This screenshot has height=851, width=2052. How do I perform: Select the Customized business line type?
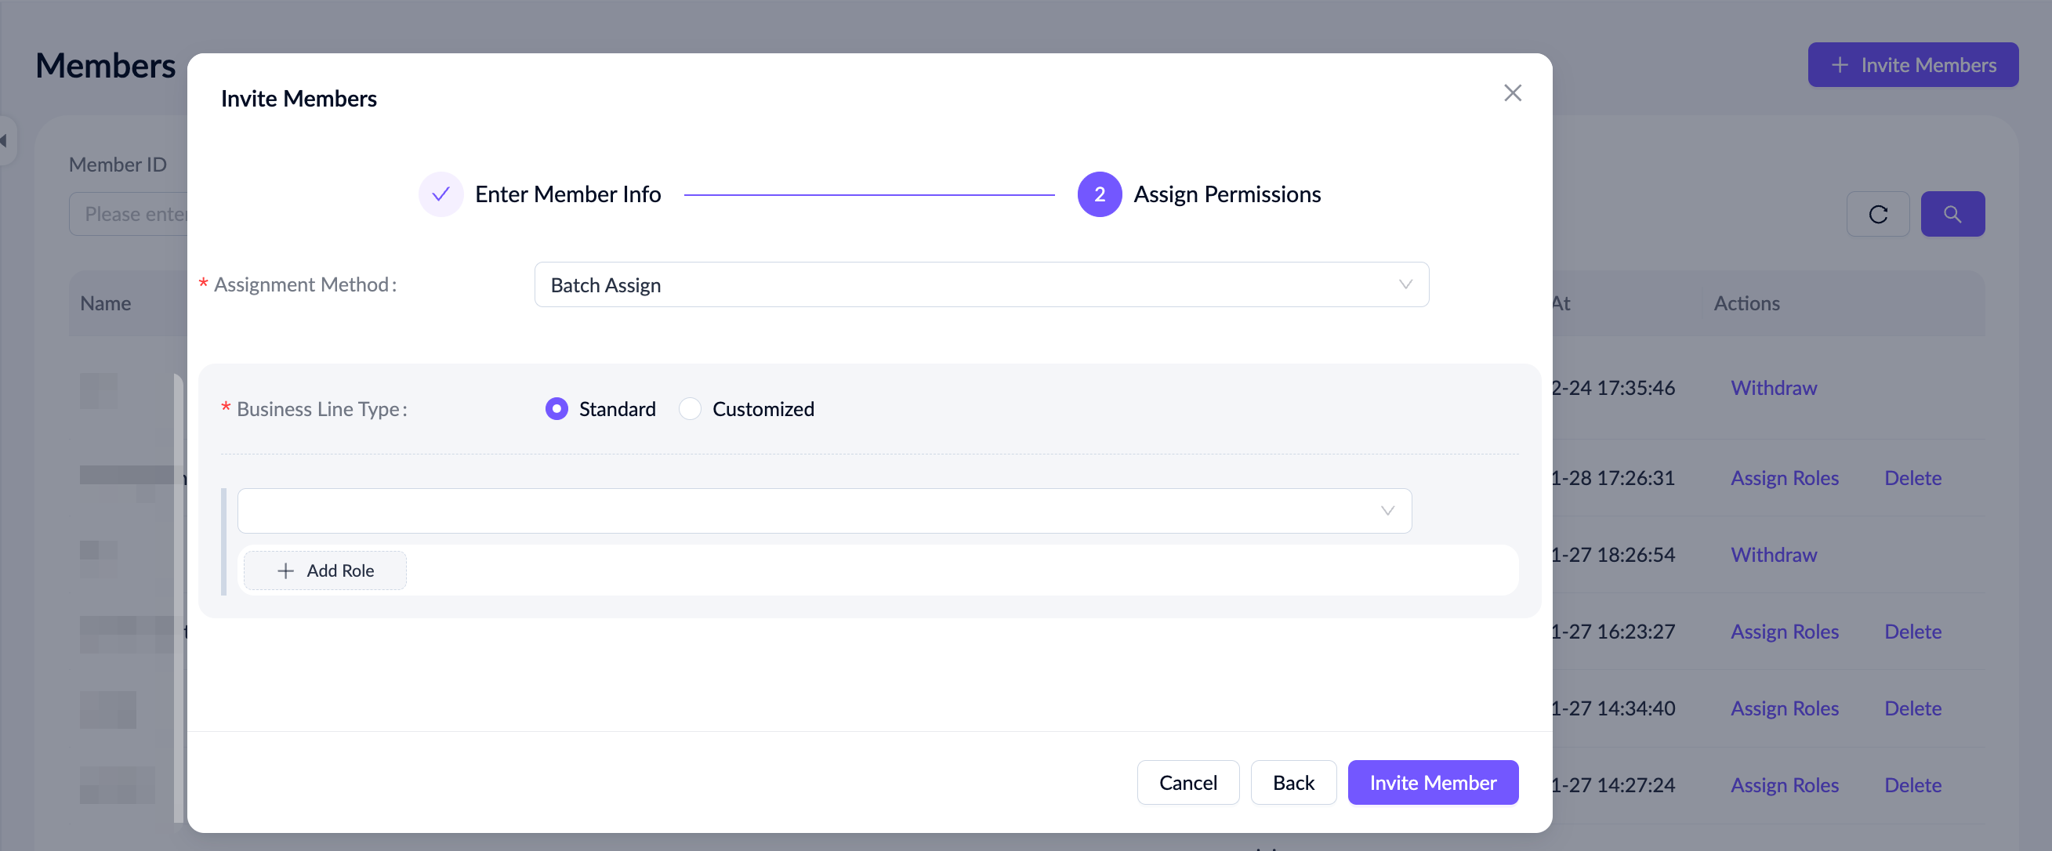[690, 408]
